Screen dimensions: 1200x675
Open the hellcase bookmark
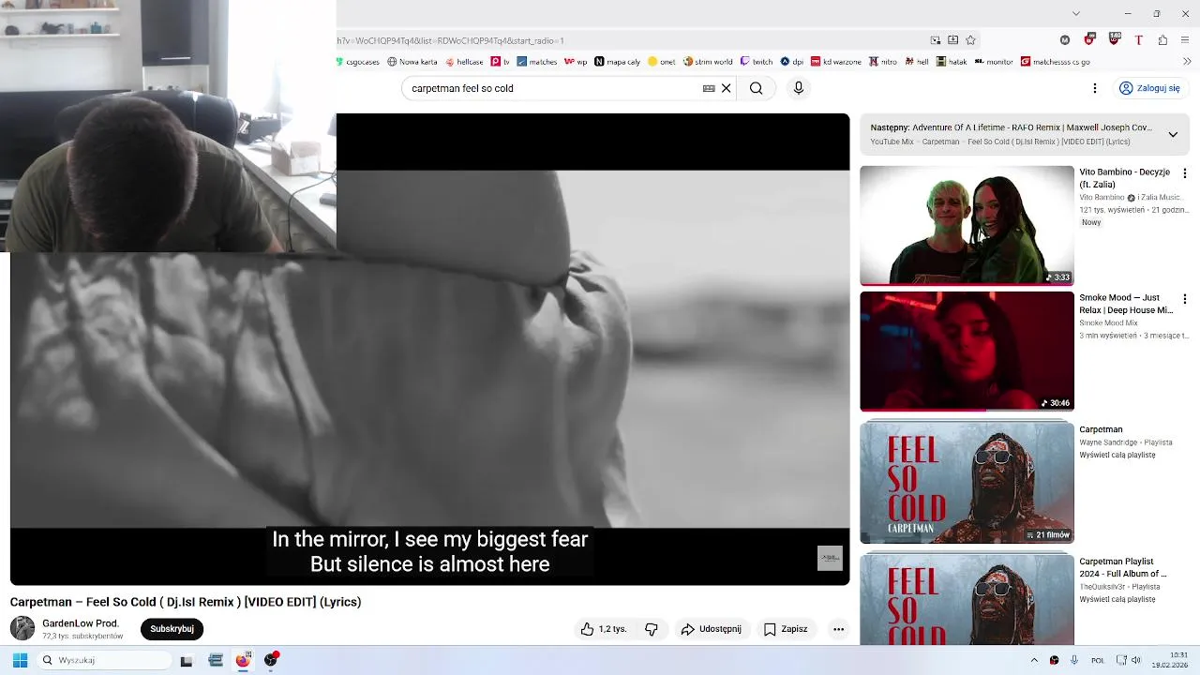coord(464,62)
